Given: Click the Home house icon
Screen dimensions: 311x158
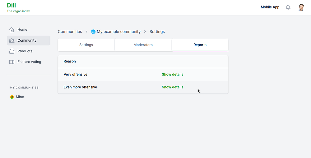Looking at the screenshot, I should point(12,30).
